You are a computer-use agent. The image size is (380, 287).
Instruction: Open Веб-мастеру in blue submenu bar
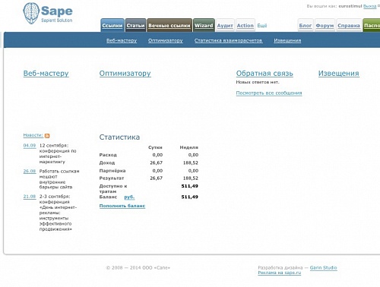[x=122, y=40]
